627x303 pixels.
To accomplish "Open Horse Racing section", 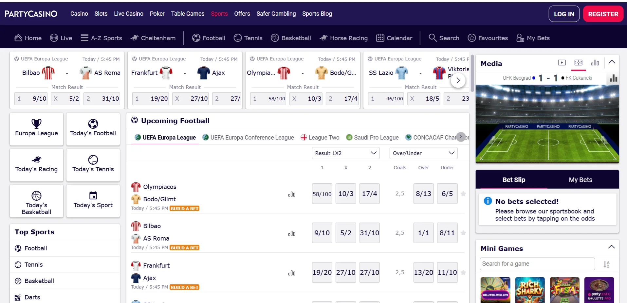I will coord(343,38).
